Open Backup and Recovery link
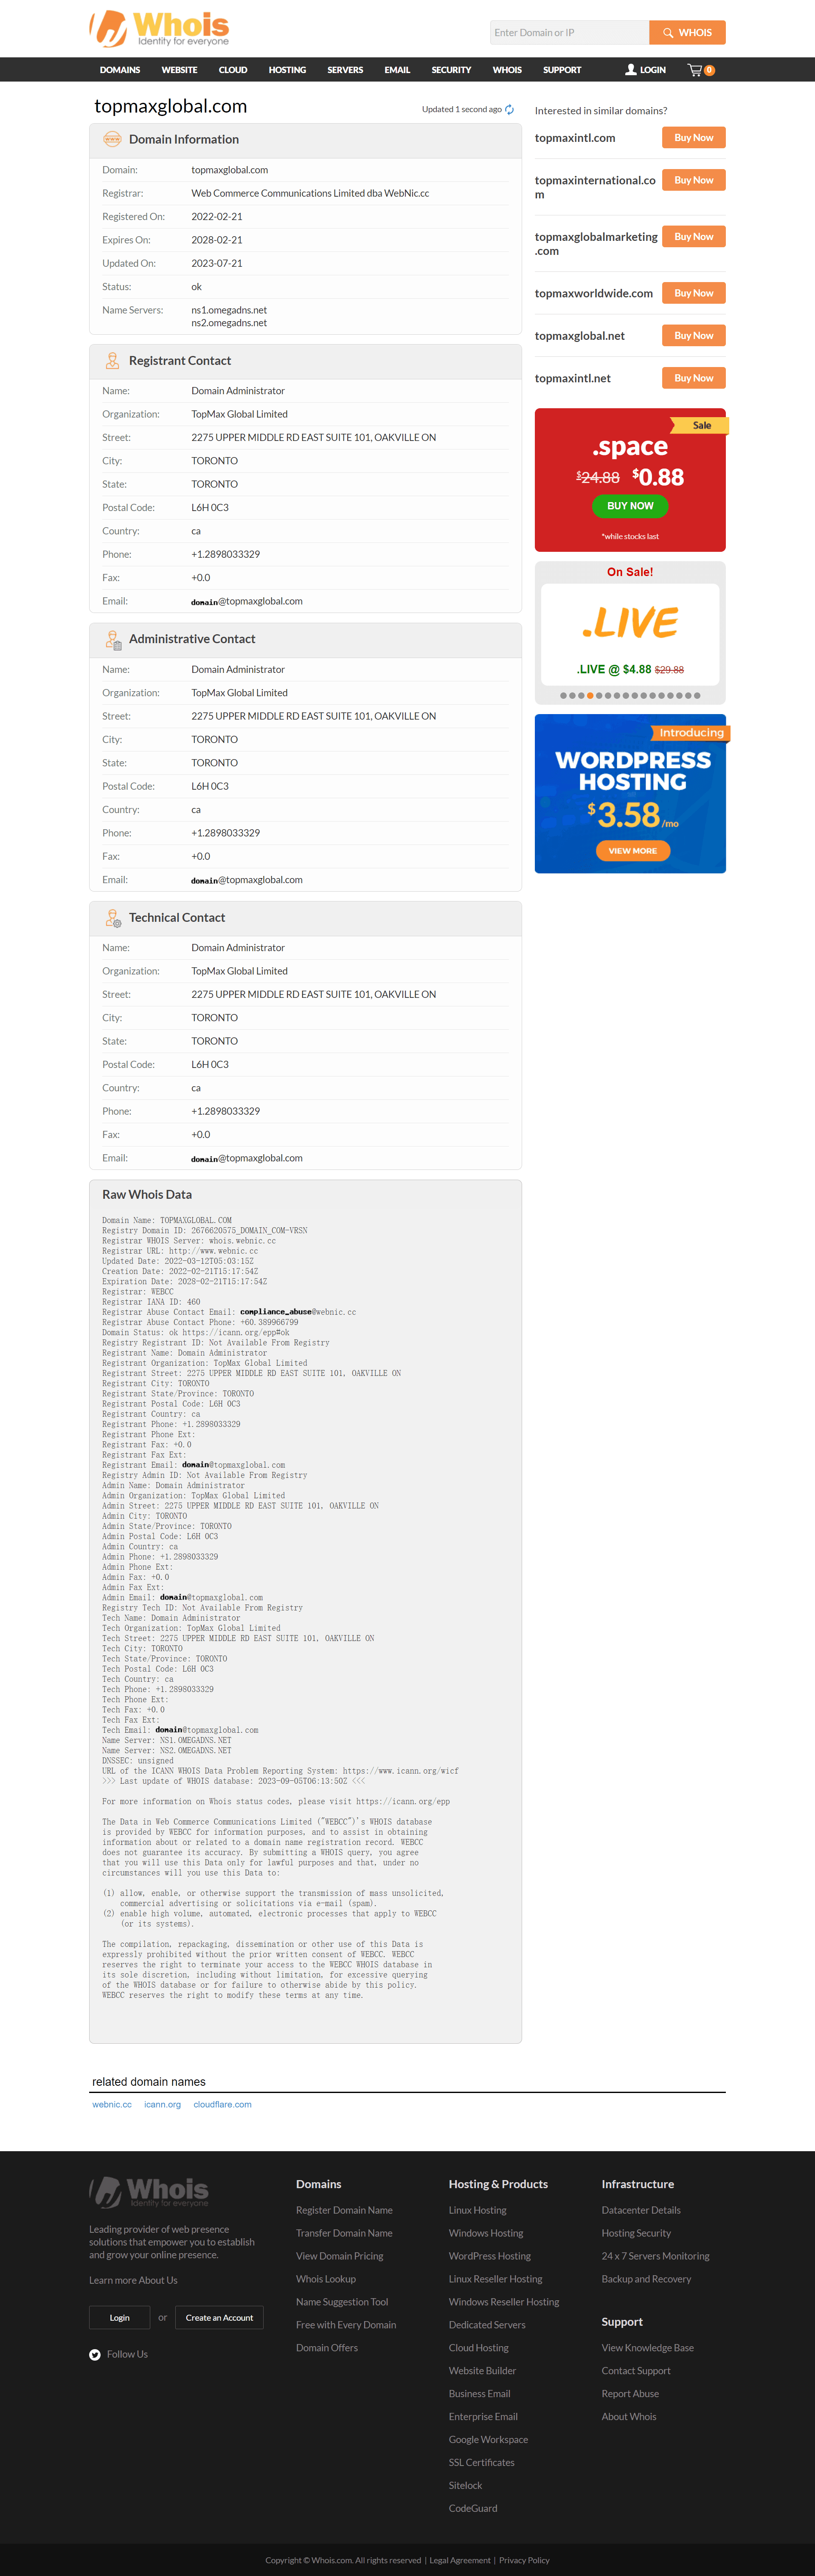The image size is (815, 2576). [646, 2279]
